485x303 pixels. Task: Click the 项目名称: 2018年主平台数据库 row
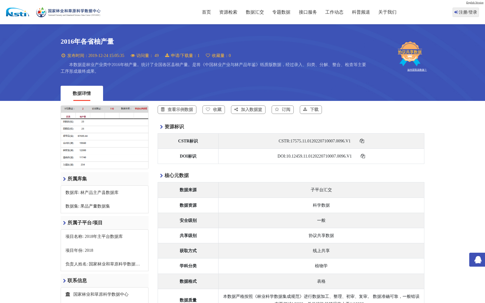click(94, 236)
